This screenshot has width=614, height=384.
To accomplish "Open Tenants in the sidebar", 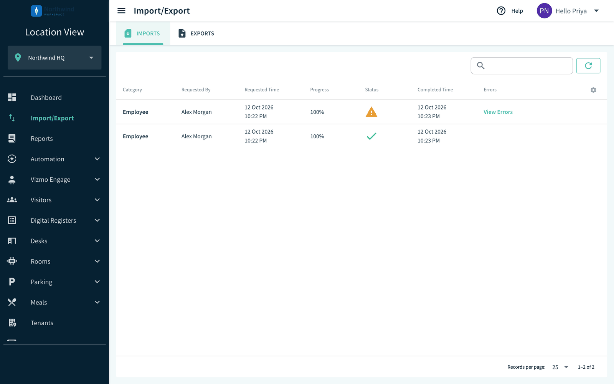I will (42, 323).
